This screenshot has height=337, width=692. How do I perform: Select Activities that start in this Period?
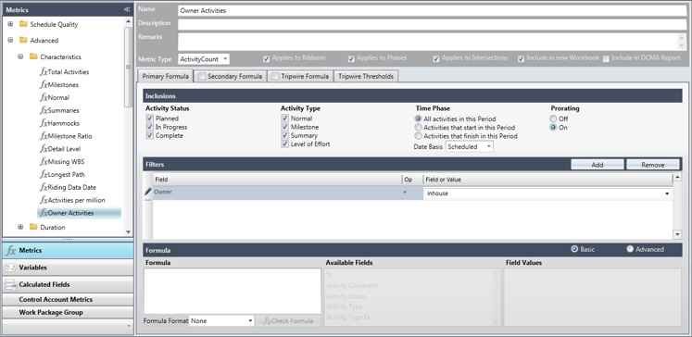tap(418, 128)
